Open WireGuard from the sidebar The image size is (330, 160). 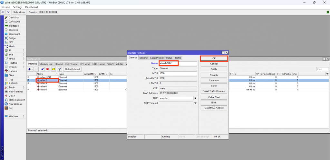click(14, 34)
